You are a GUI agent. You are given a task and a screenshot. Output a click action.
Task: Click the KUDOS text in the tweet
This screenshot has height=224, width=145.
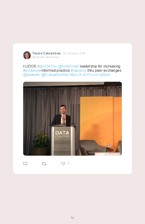[30, 66]
